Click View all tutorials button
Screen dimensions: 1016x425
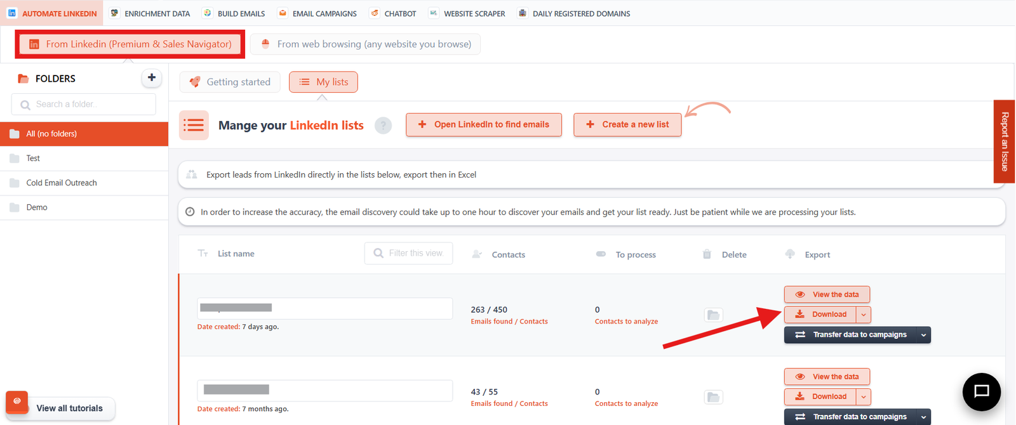(x=70, y=409)
